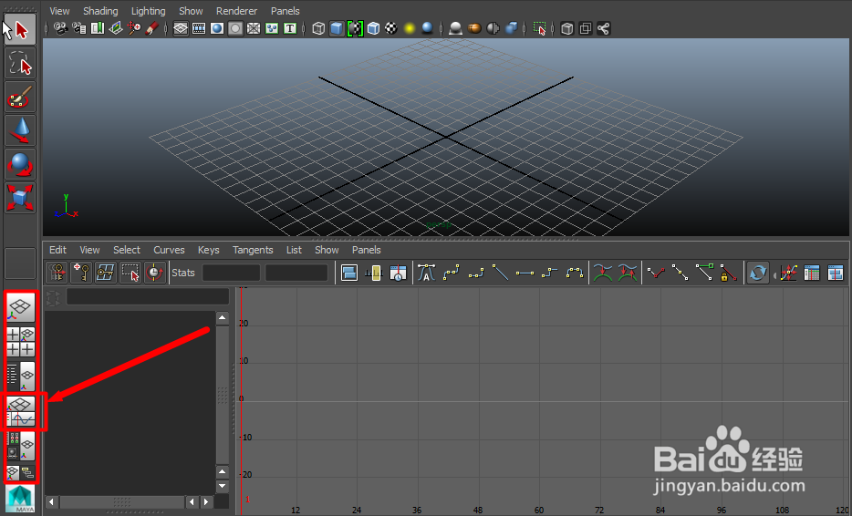Screen dimensions: 852x516
Task: Toggle Wireframe shading mode
Action: pyautogui.click(x=318, y=28)
